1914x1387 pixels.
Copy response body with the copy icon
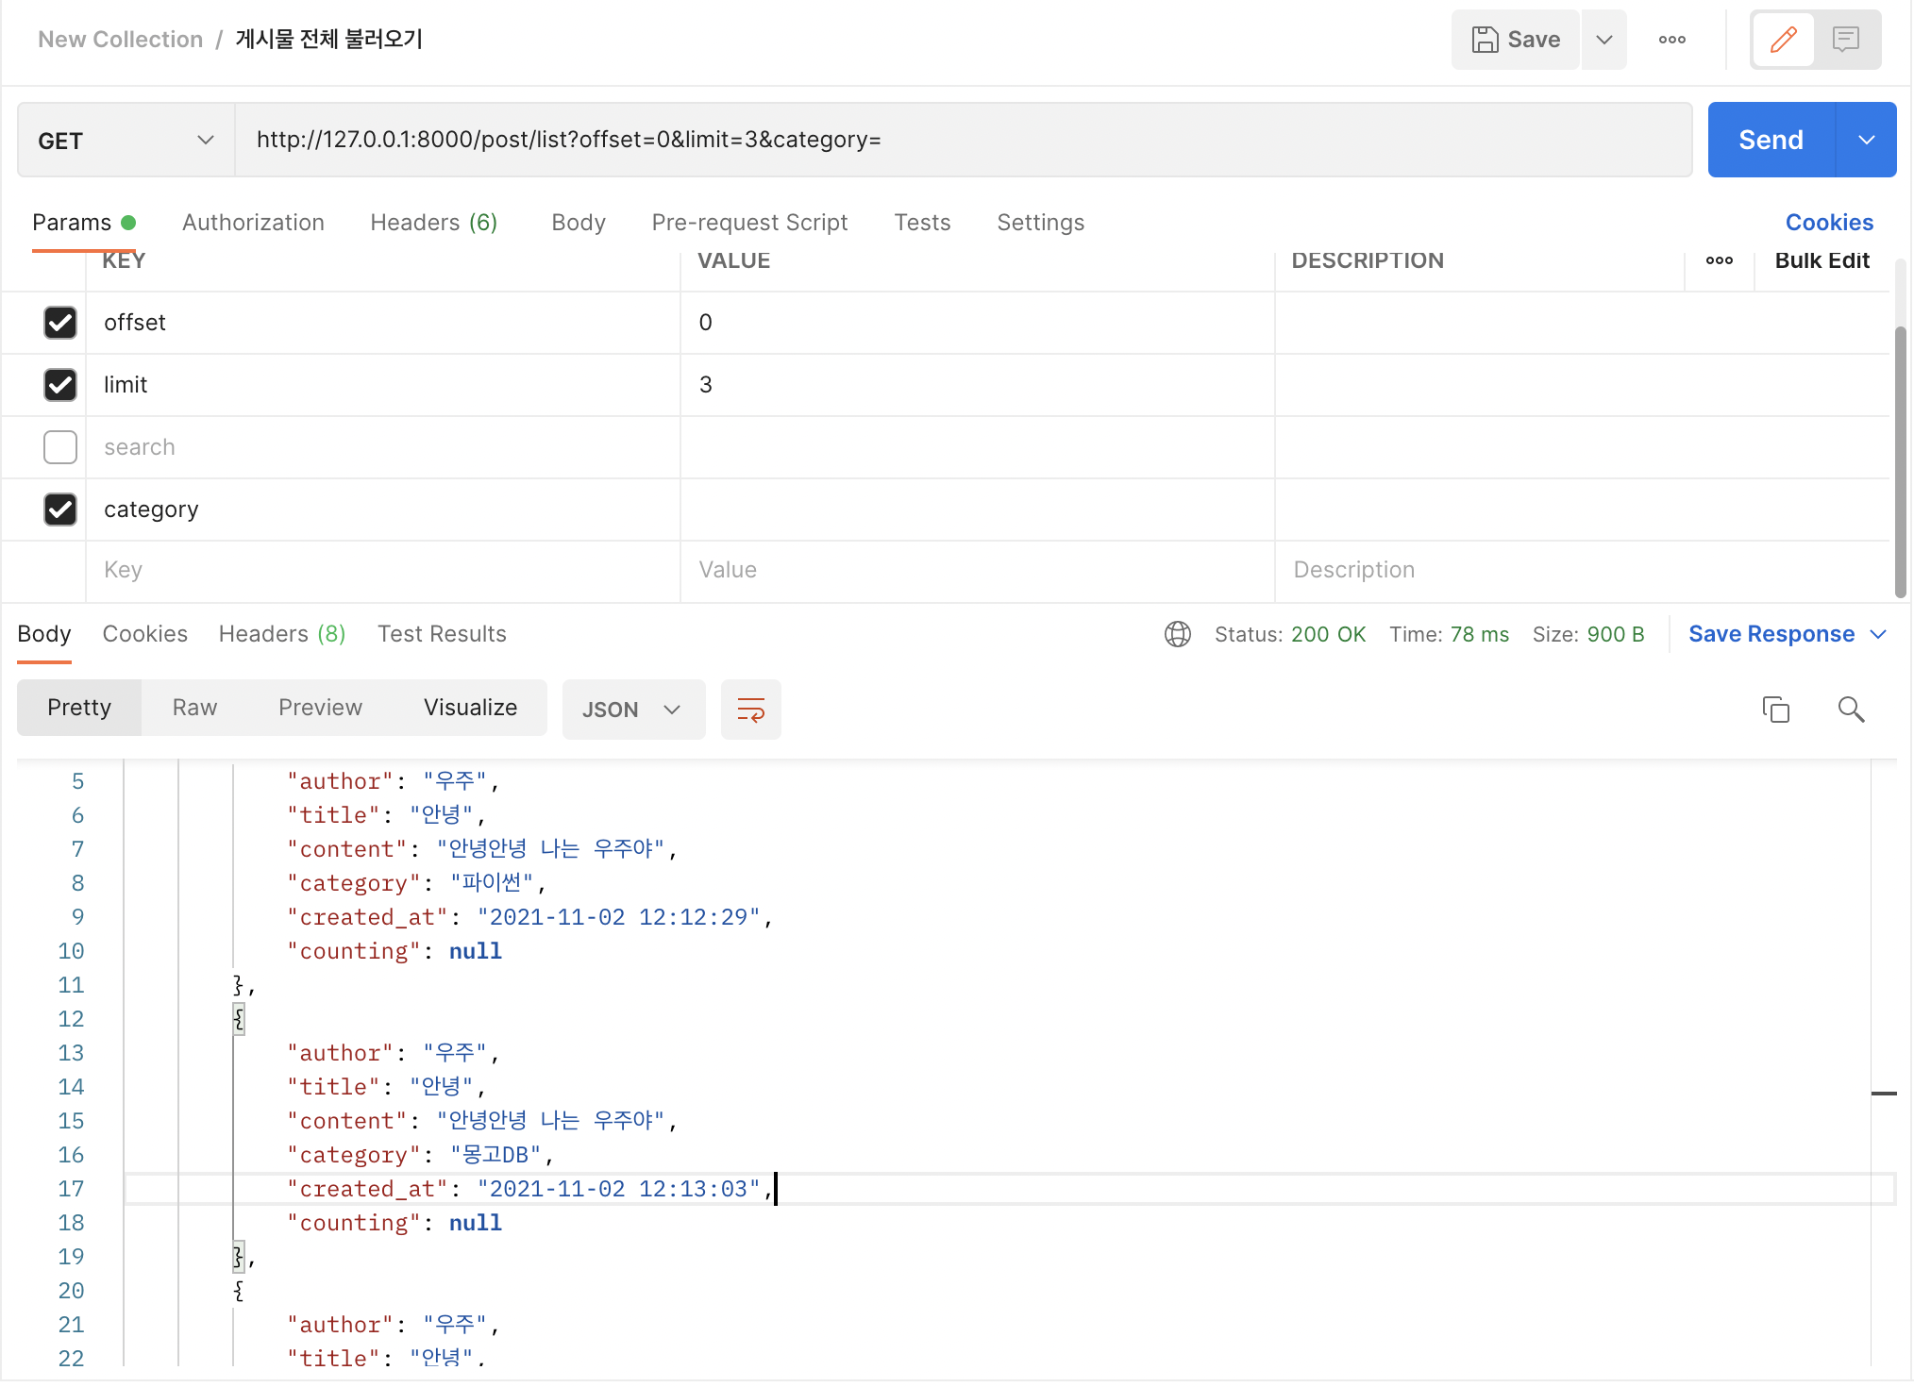click(1775, 710)
